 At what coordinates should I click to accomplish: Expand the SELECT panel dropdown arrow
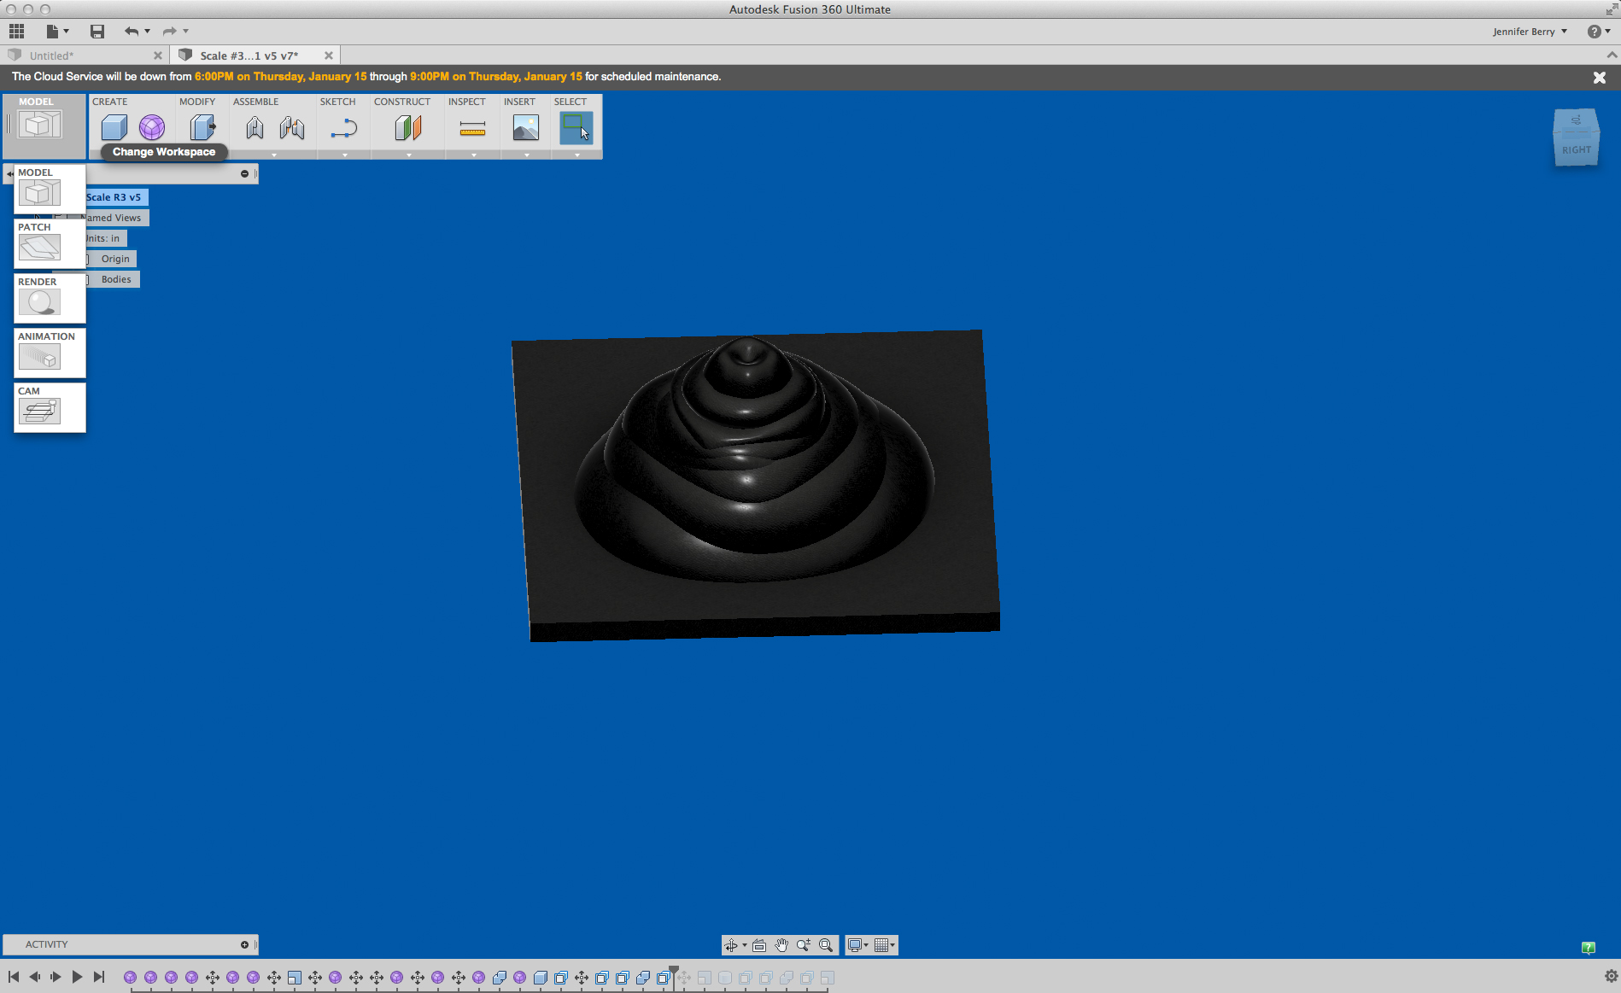click(x=577, y=155)
